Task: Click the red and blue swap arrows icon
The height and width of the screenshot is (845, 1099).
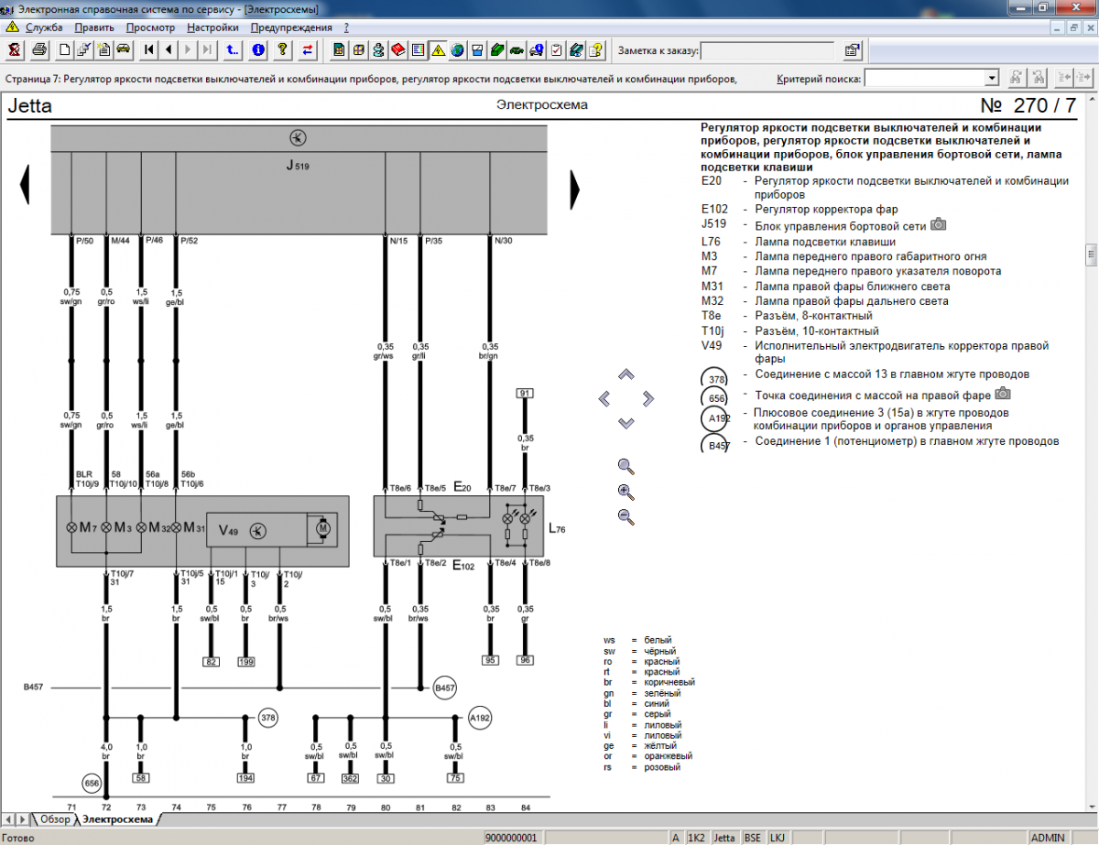Action: [x=309, y=49]
